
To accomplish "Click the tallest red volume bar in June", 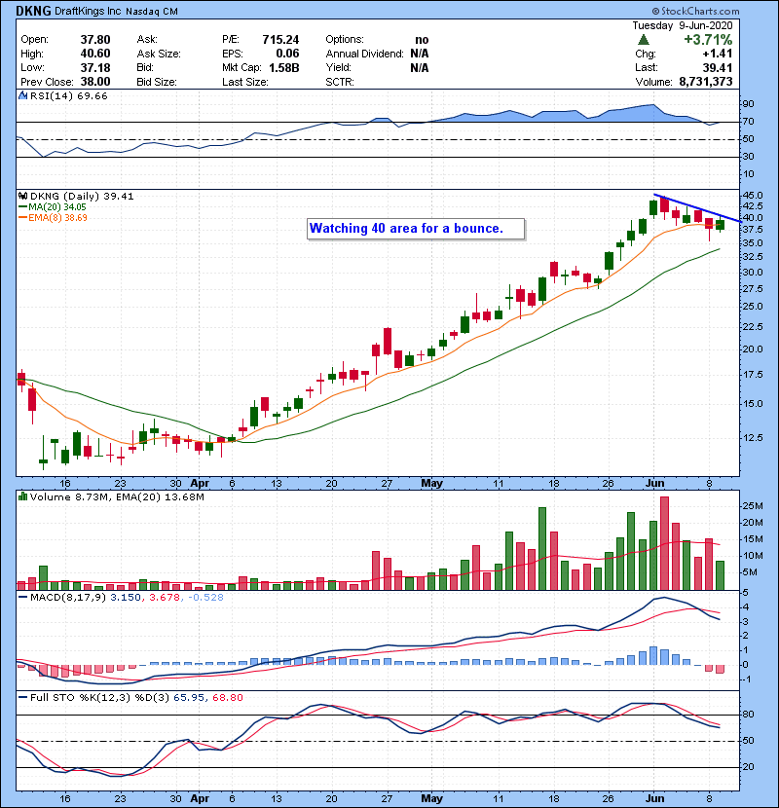I will [664, 543].
